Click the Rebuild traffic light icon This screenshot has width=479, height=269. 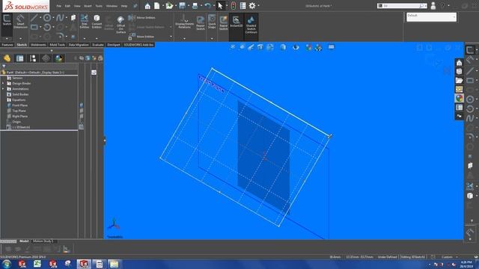pyautogui.click(x=234, y=6)
